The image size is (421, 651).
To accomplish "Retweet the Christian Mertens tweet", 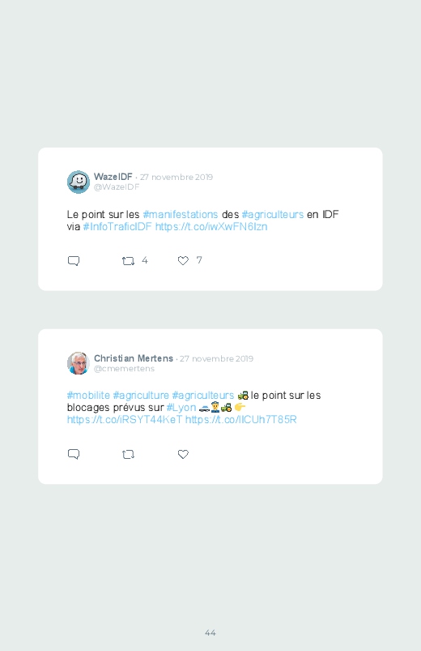I will [x=128, y=454].
